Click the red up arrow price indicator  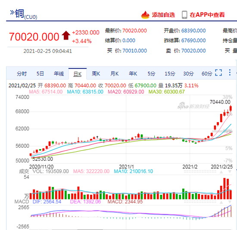(x=66, y=35)
